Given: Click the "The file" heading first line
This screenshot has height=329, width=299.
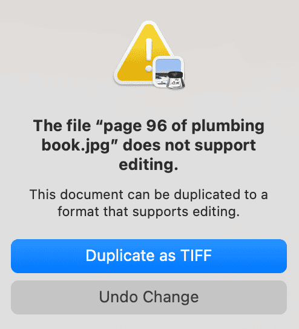Looking at the screenshot, I should point(149,126).
